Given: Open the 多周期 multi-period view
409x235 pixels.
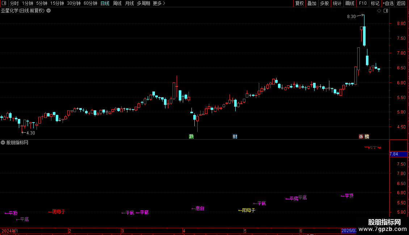Looking at the screenshot, I should click(143, 3).
